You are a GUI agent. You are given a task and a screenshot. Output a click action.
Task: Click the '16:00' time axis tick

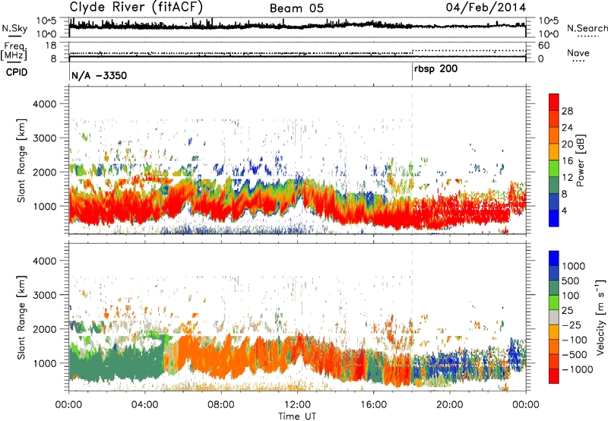[373, 405]
